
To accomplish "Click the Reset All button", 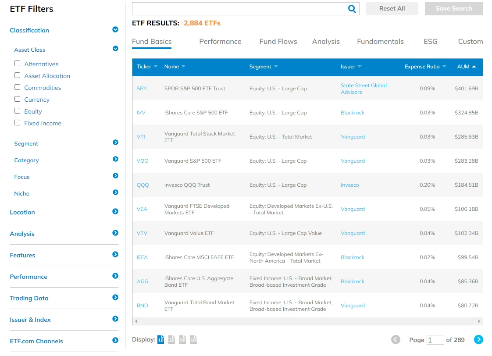I will coord(392,9).
